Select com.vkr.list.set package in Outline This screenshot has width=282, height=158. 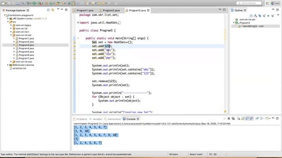coord(247,19)
